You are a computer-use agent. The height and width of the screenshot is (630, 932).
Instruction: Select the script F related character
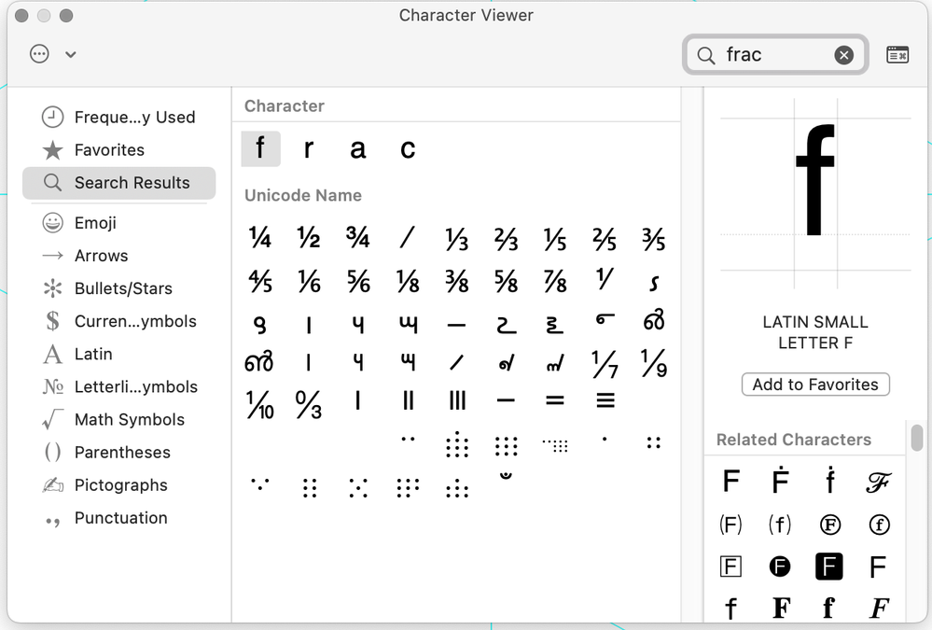click(878, 482)
